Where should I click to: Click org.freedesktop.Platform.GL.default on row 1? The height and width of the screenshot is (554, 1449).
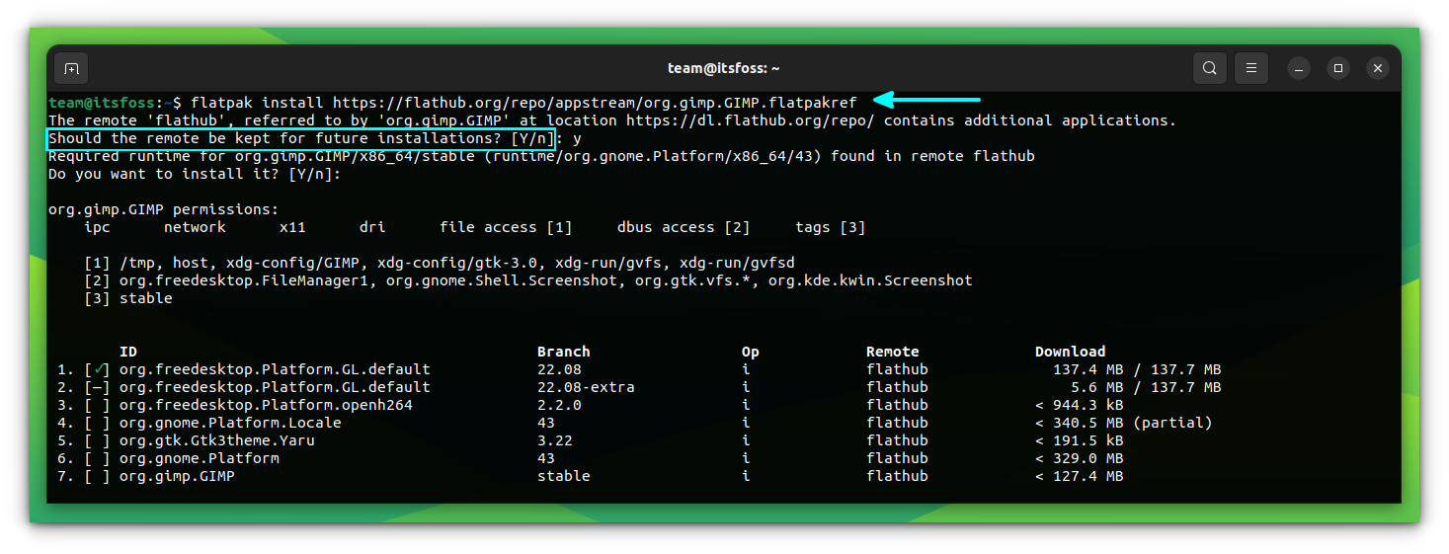pos(275,369)
